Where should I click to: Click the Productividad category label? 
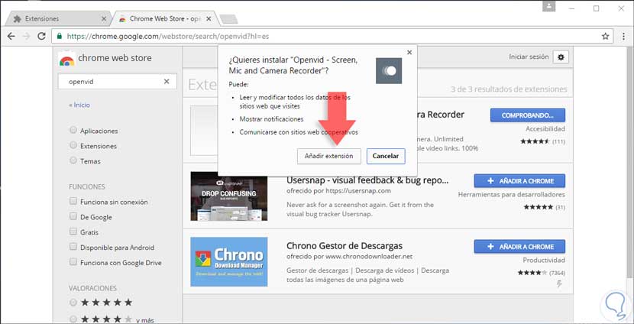pos(544,260)
